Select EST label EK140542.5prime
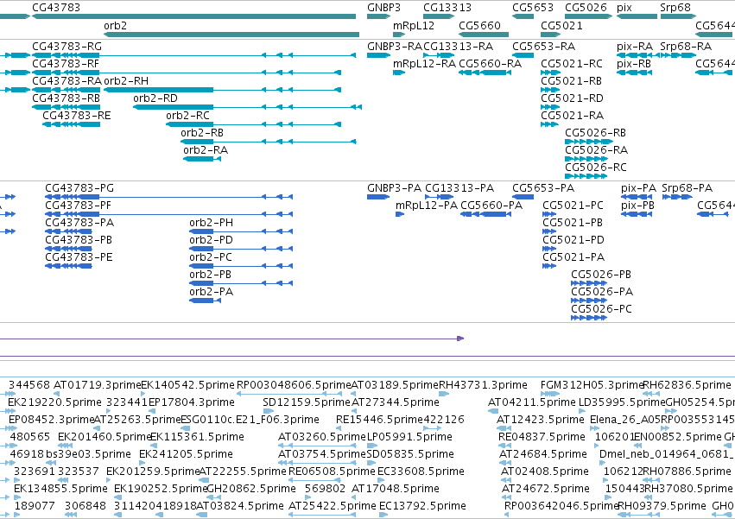Screen dimensions: 735x519 click(188, 385)
